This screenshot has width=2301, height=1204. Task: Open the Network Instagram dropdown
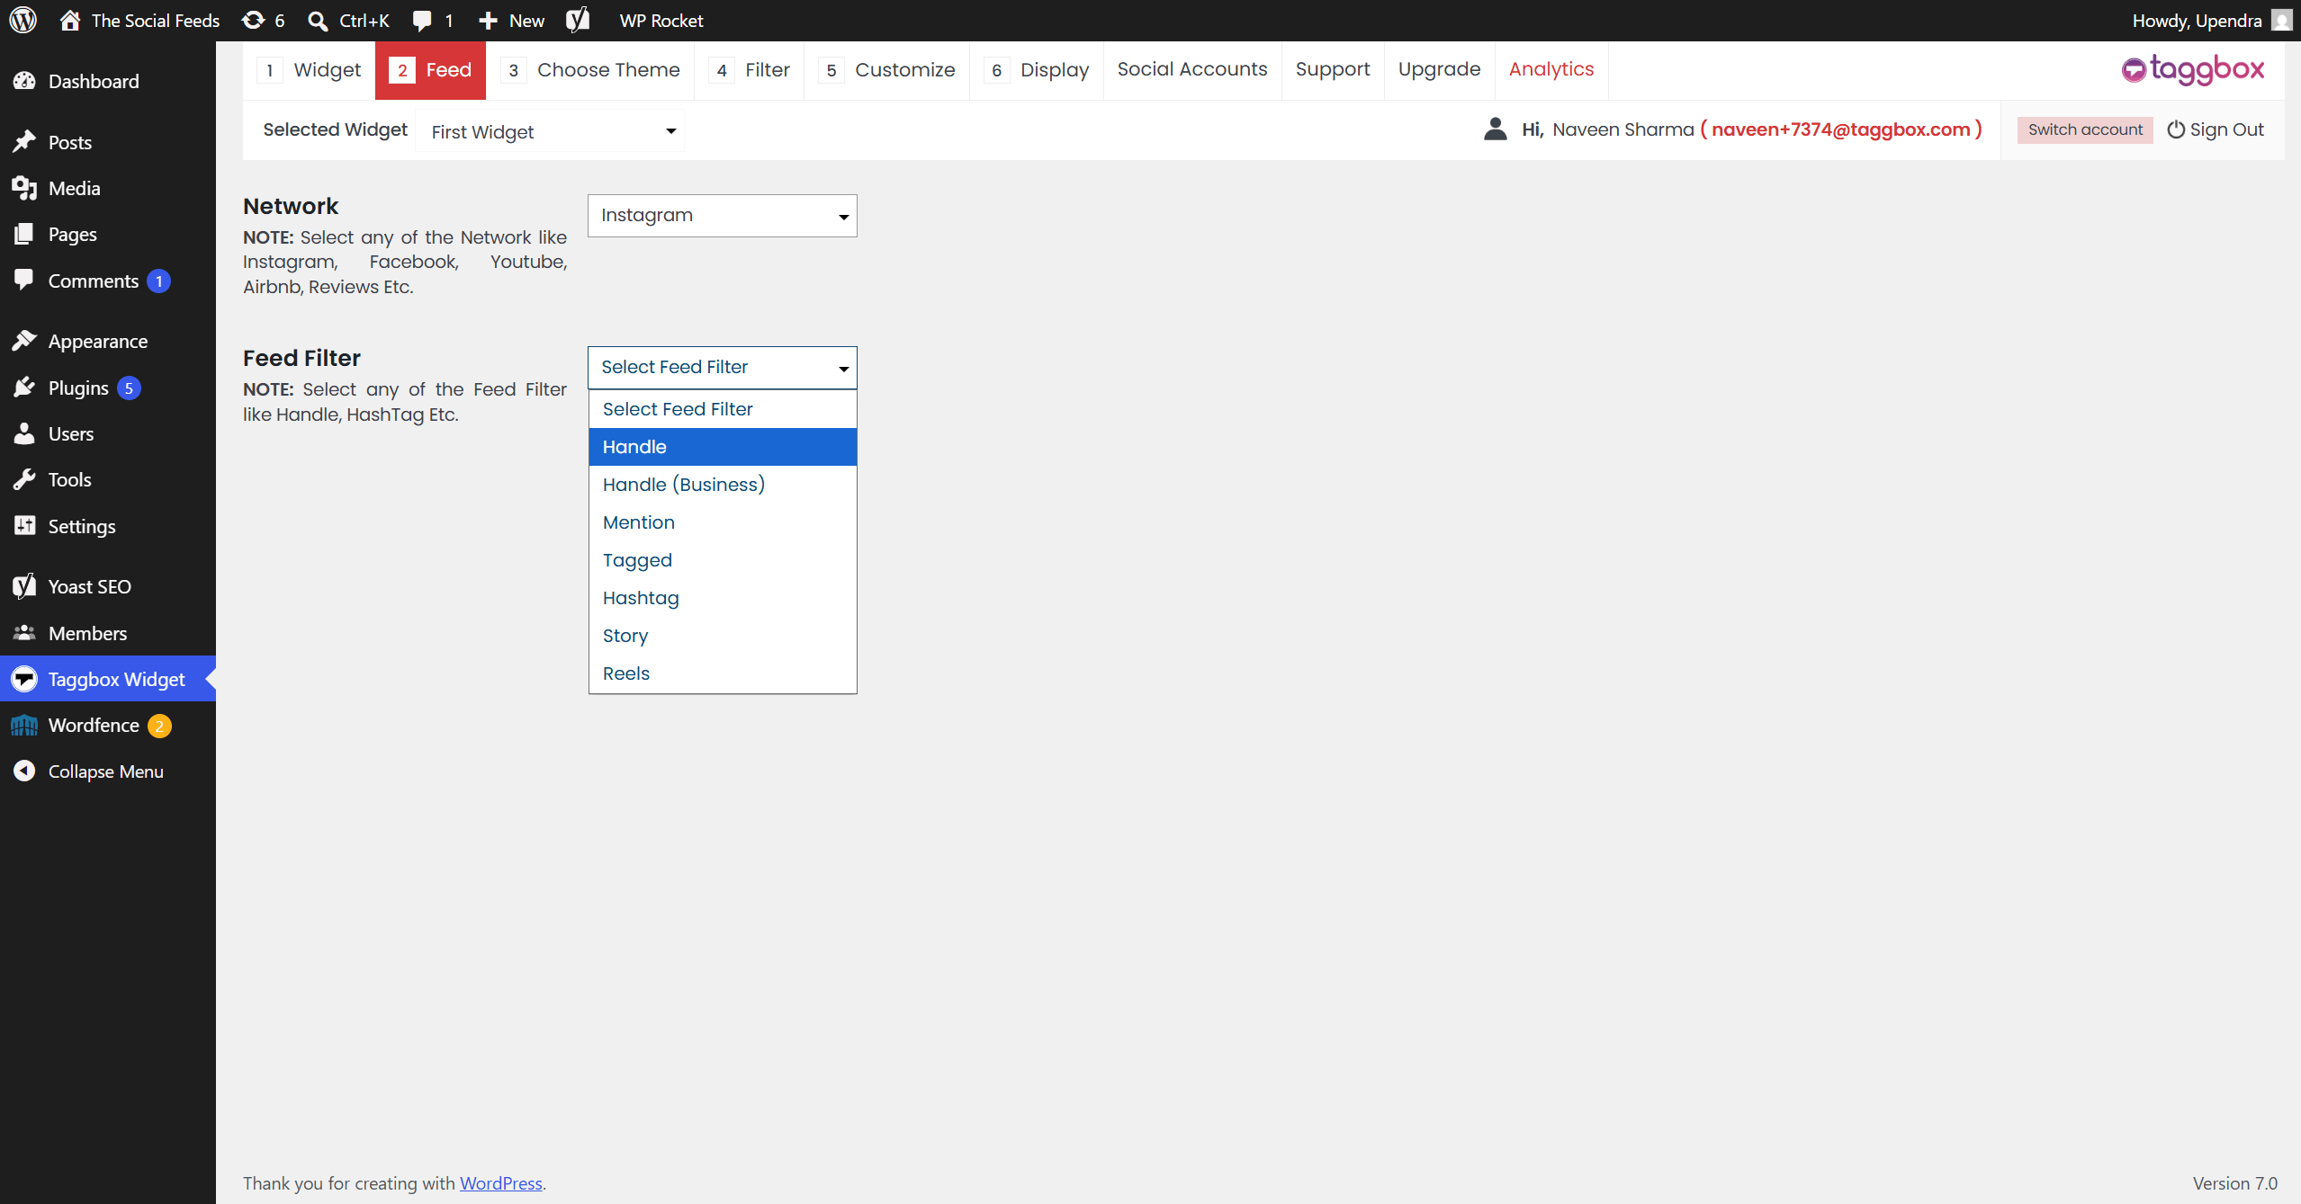[723, 216]
